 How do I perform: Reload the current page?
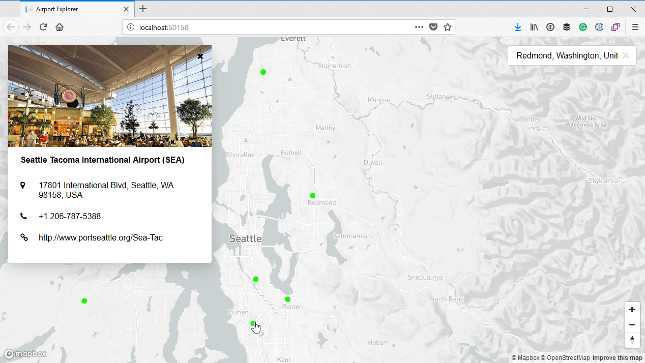[x=43, y=27]
